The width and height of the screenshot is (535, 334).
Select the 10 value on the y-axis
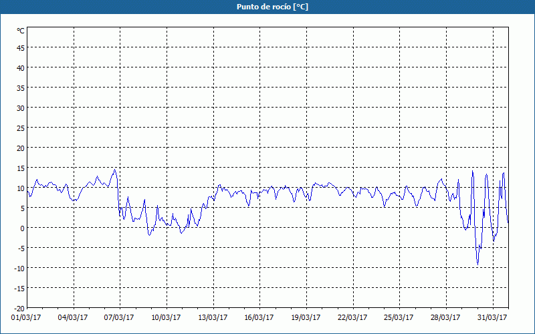[x=21, y=188]
